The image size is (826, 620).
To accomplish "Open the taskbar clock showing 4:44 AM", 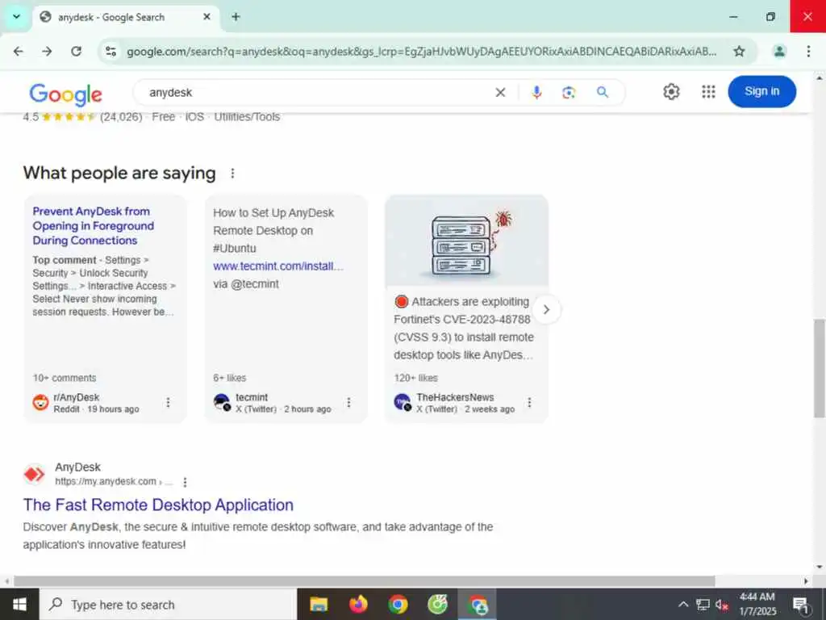I will click(757, 604).
